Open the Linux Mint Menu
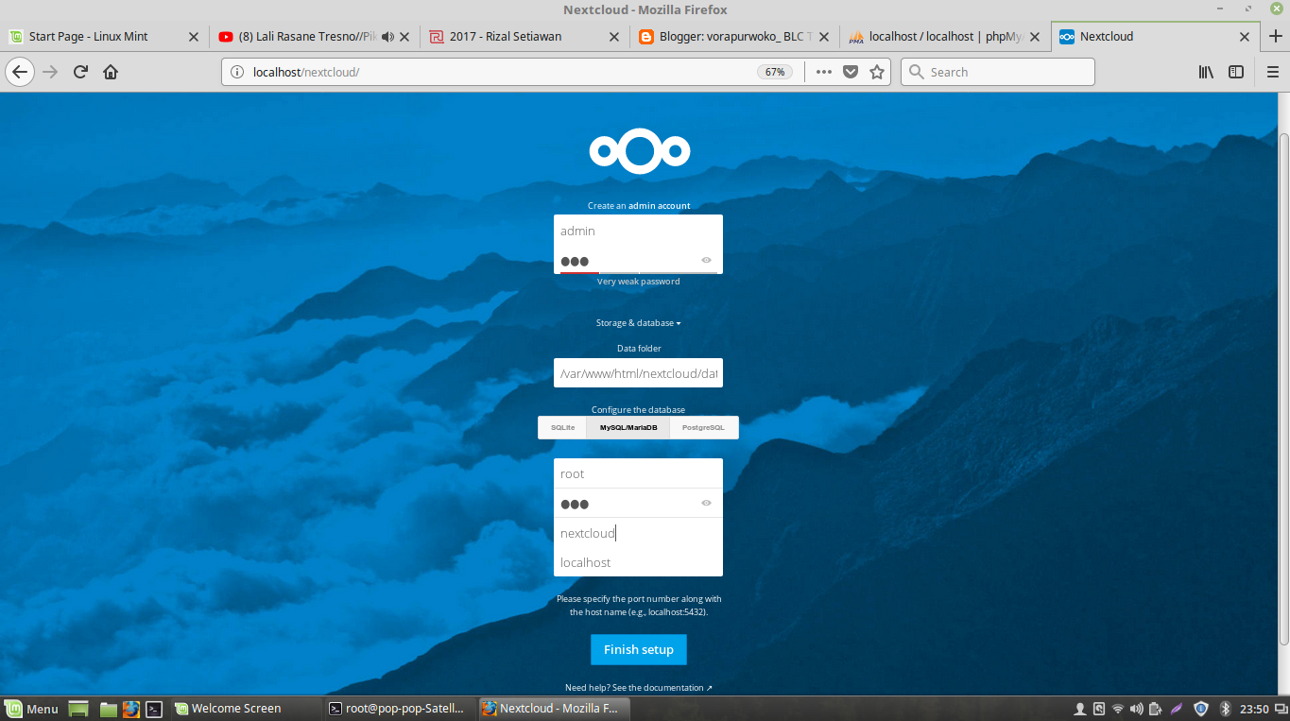The width and height of the screenshot is (1290, 721). tap(31, 709)
